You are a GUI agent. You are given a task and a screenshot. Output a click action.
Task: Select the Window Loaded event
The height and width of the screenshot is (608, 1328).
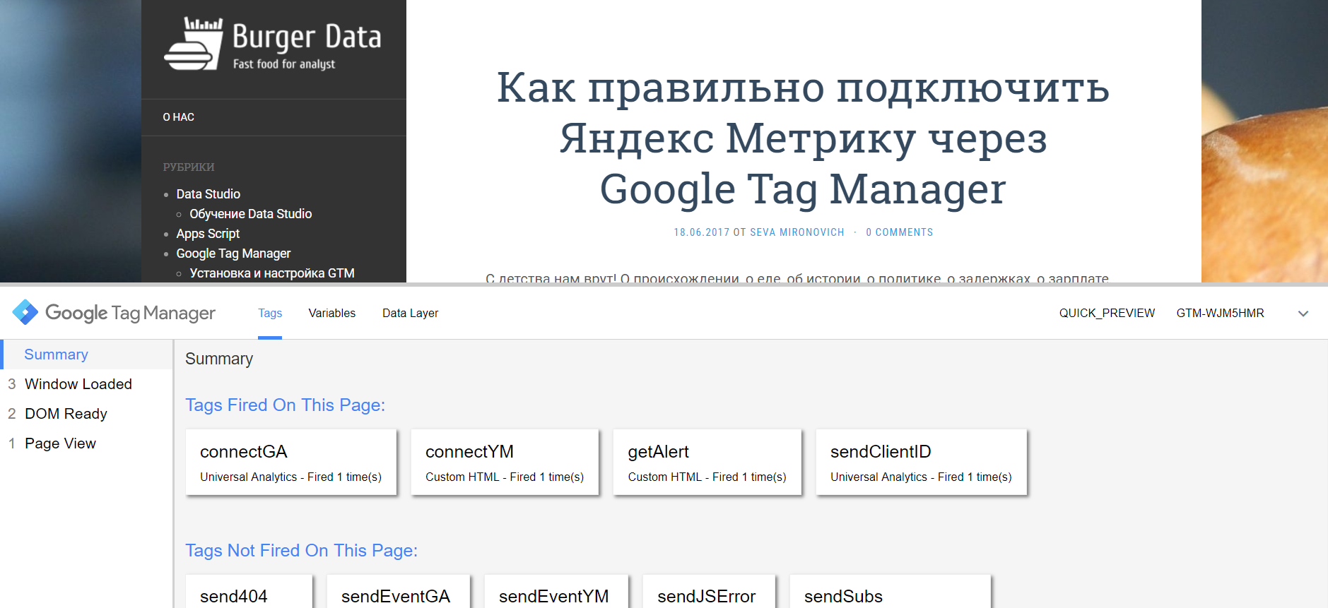86,384
